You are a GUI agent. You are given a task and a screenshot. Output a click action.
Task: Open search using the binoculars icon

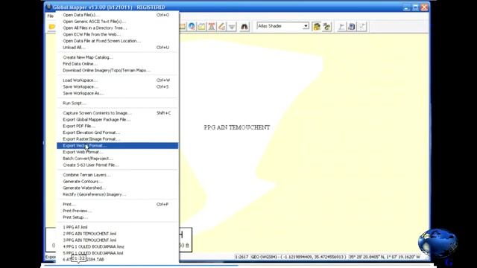244,27
